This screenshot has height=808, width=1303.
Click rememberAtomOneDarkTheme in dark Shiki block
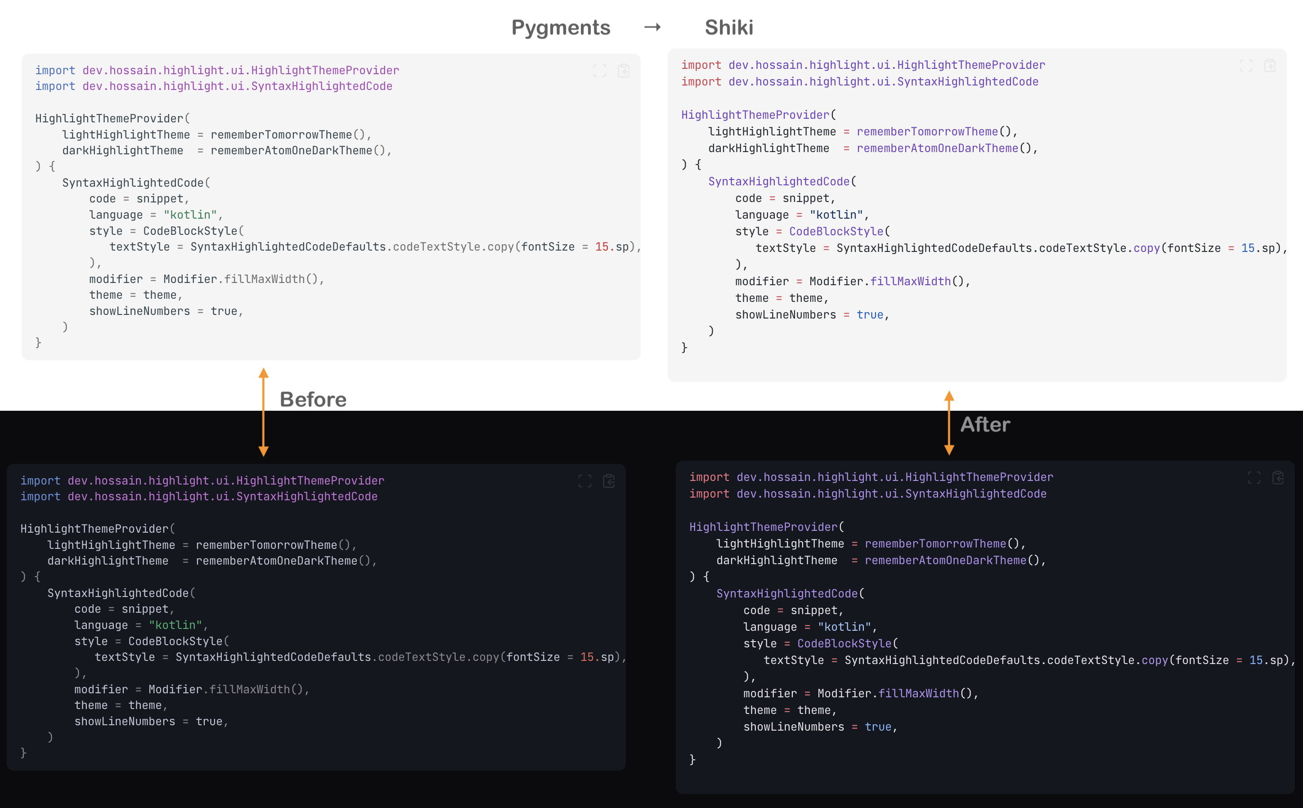(x=945, y=561)
